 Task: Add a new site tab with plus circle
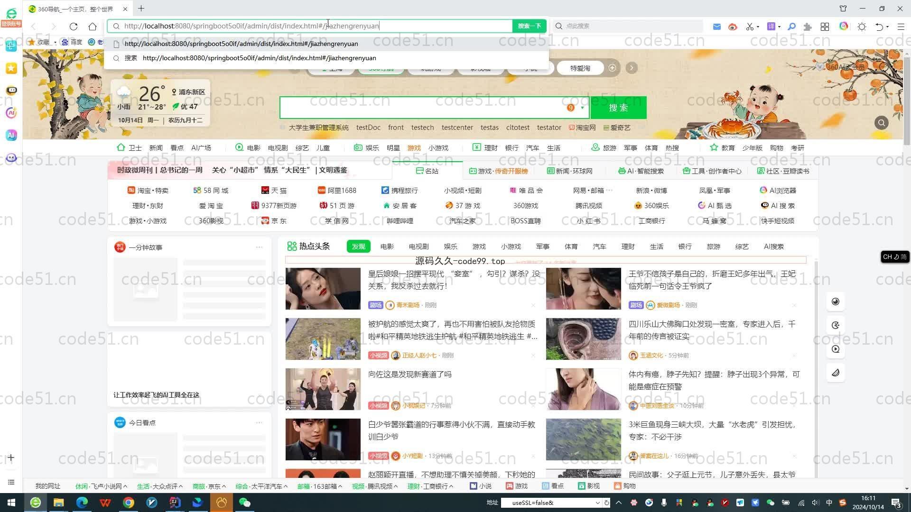tap(612, 68)
